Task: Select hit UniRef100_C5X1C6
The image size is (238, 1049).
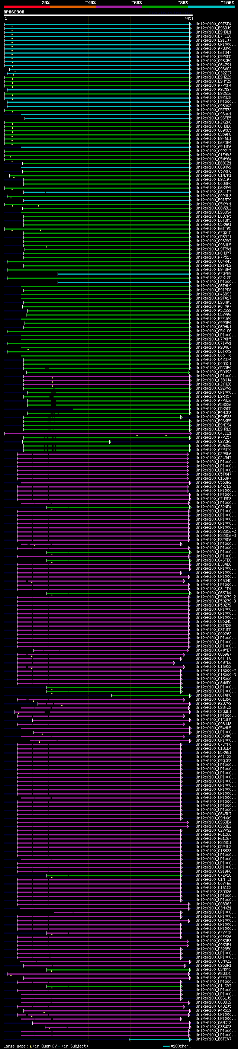Action: tap(213, 331)
